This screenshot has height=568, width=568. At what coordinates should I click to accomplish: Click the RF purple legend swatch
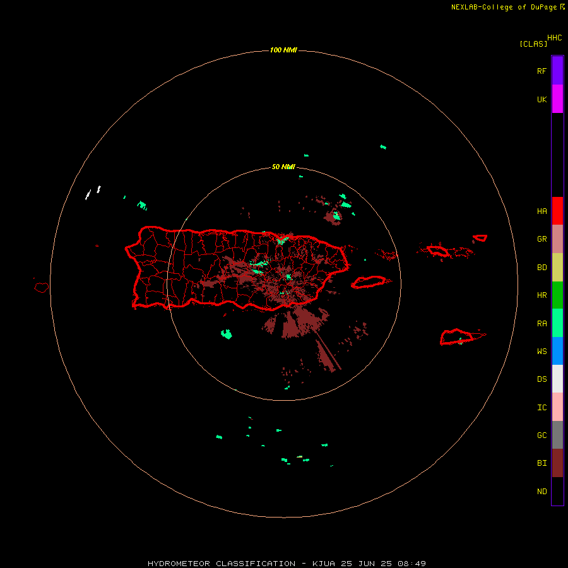click(x=557, y=71)
